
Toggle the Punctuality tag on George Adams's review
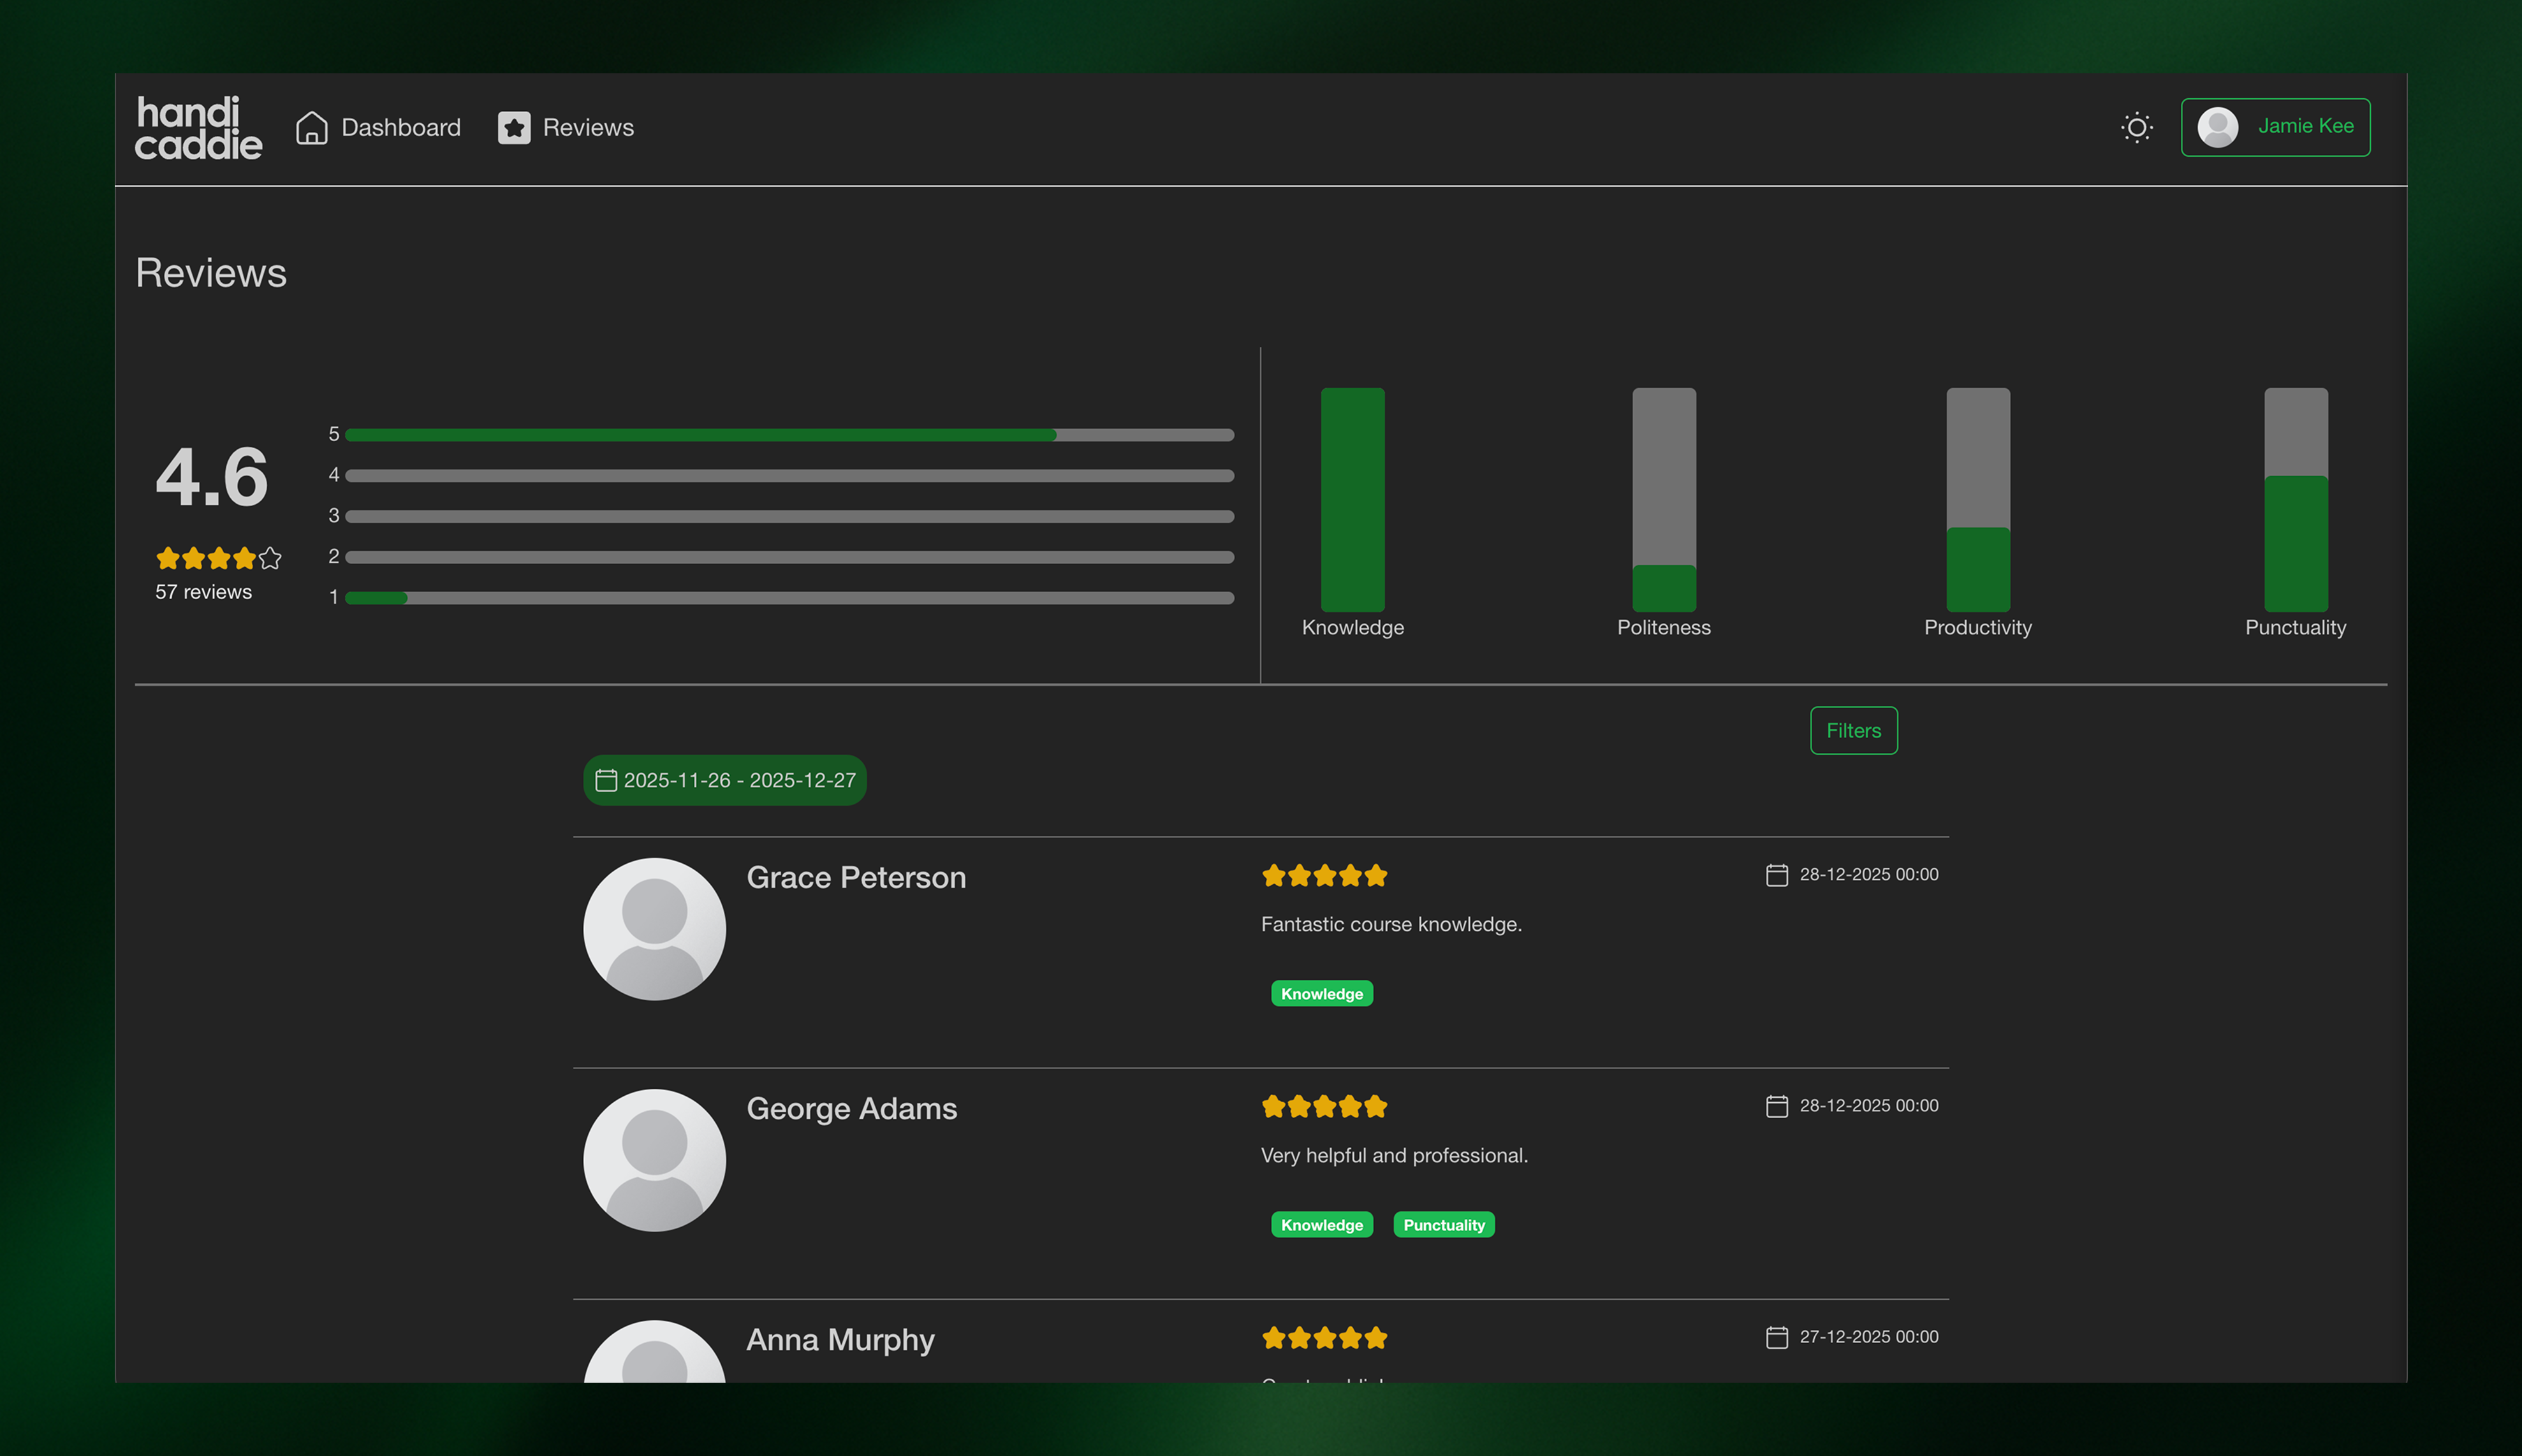(1444, 1224)
